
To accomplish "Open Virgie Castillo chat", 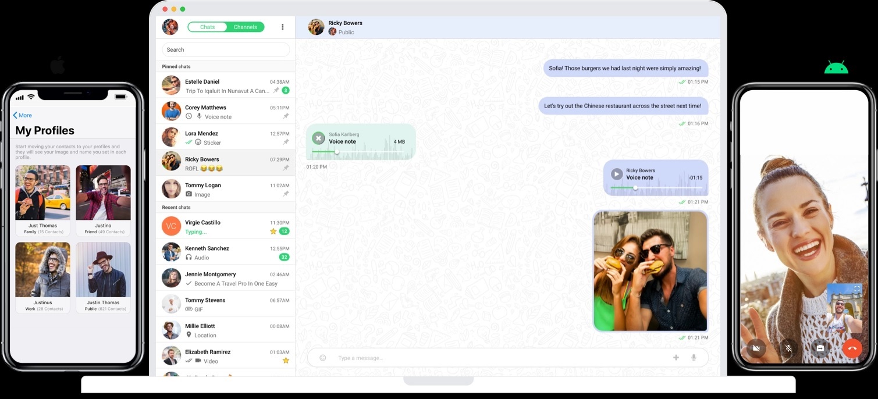I will pyautogui.click(x=225, y=226).
